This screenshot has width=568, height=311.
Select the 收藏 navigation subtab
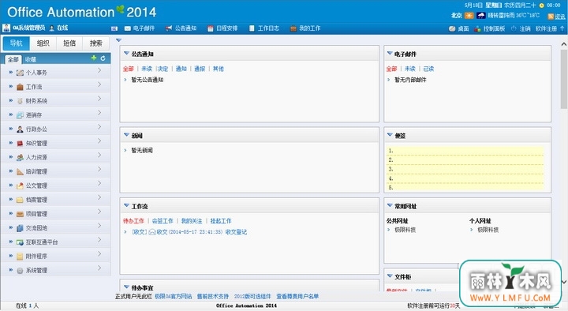coord(31,59)
